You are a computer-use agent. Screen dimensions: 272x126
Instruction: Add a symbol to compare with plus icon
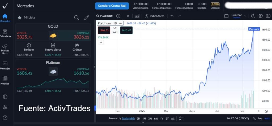point(118,16)
